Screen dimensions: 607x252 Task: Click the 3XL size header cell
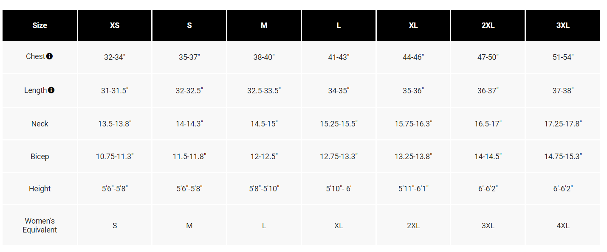point(563,25)
